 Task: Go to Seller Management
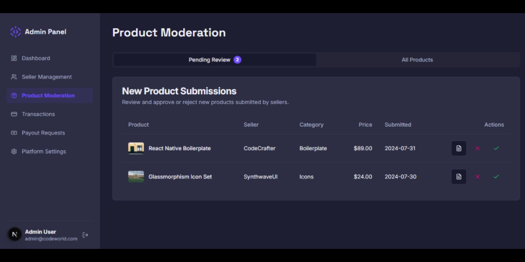tap(47, 77)
